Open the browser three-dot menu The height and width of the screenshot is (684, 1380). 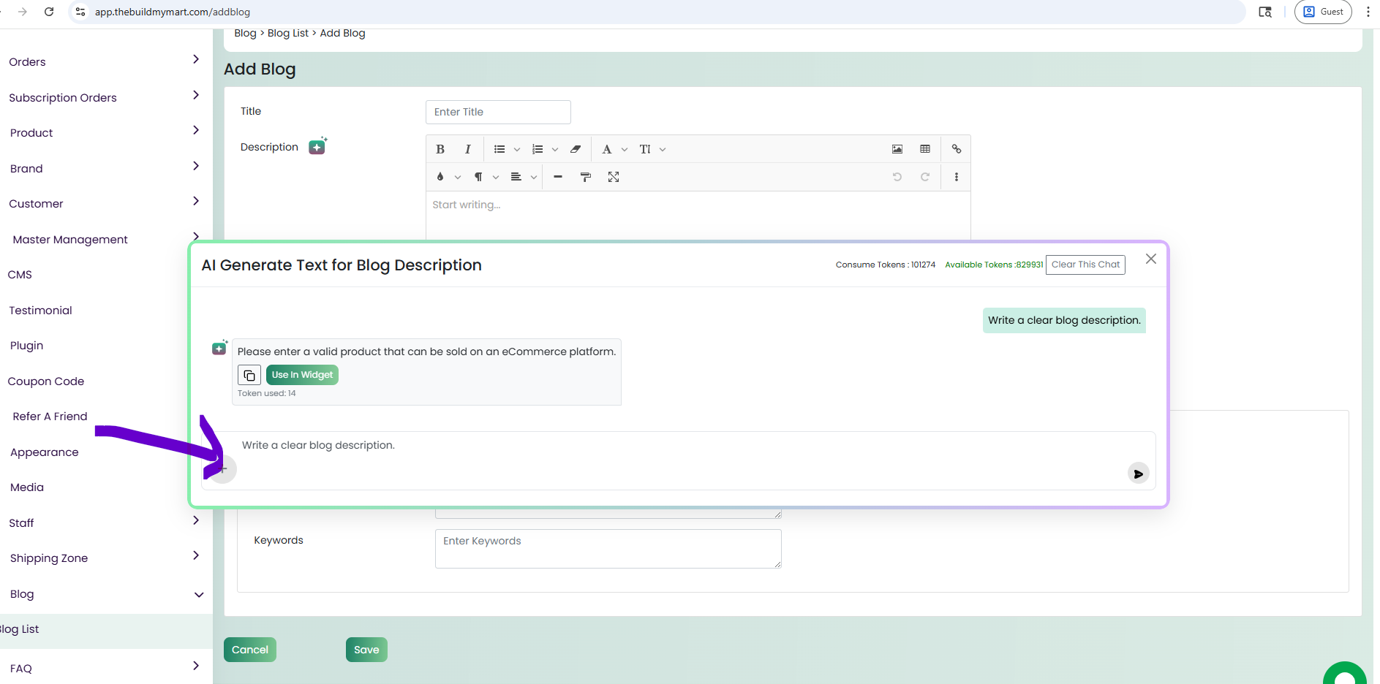point(1368,12)
